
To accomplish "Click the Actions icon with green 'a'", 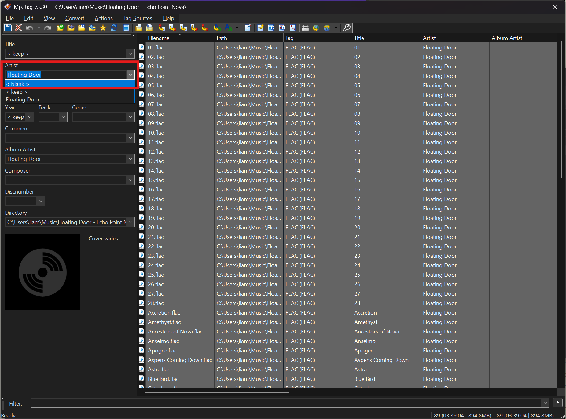I will [217, 28].
